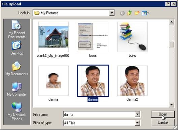Select the blank2_clip_image001 thumbnail
This screenshot has height=130, width=178.
pyautogui.click(x=54, y=37)
